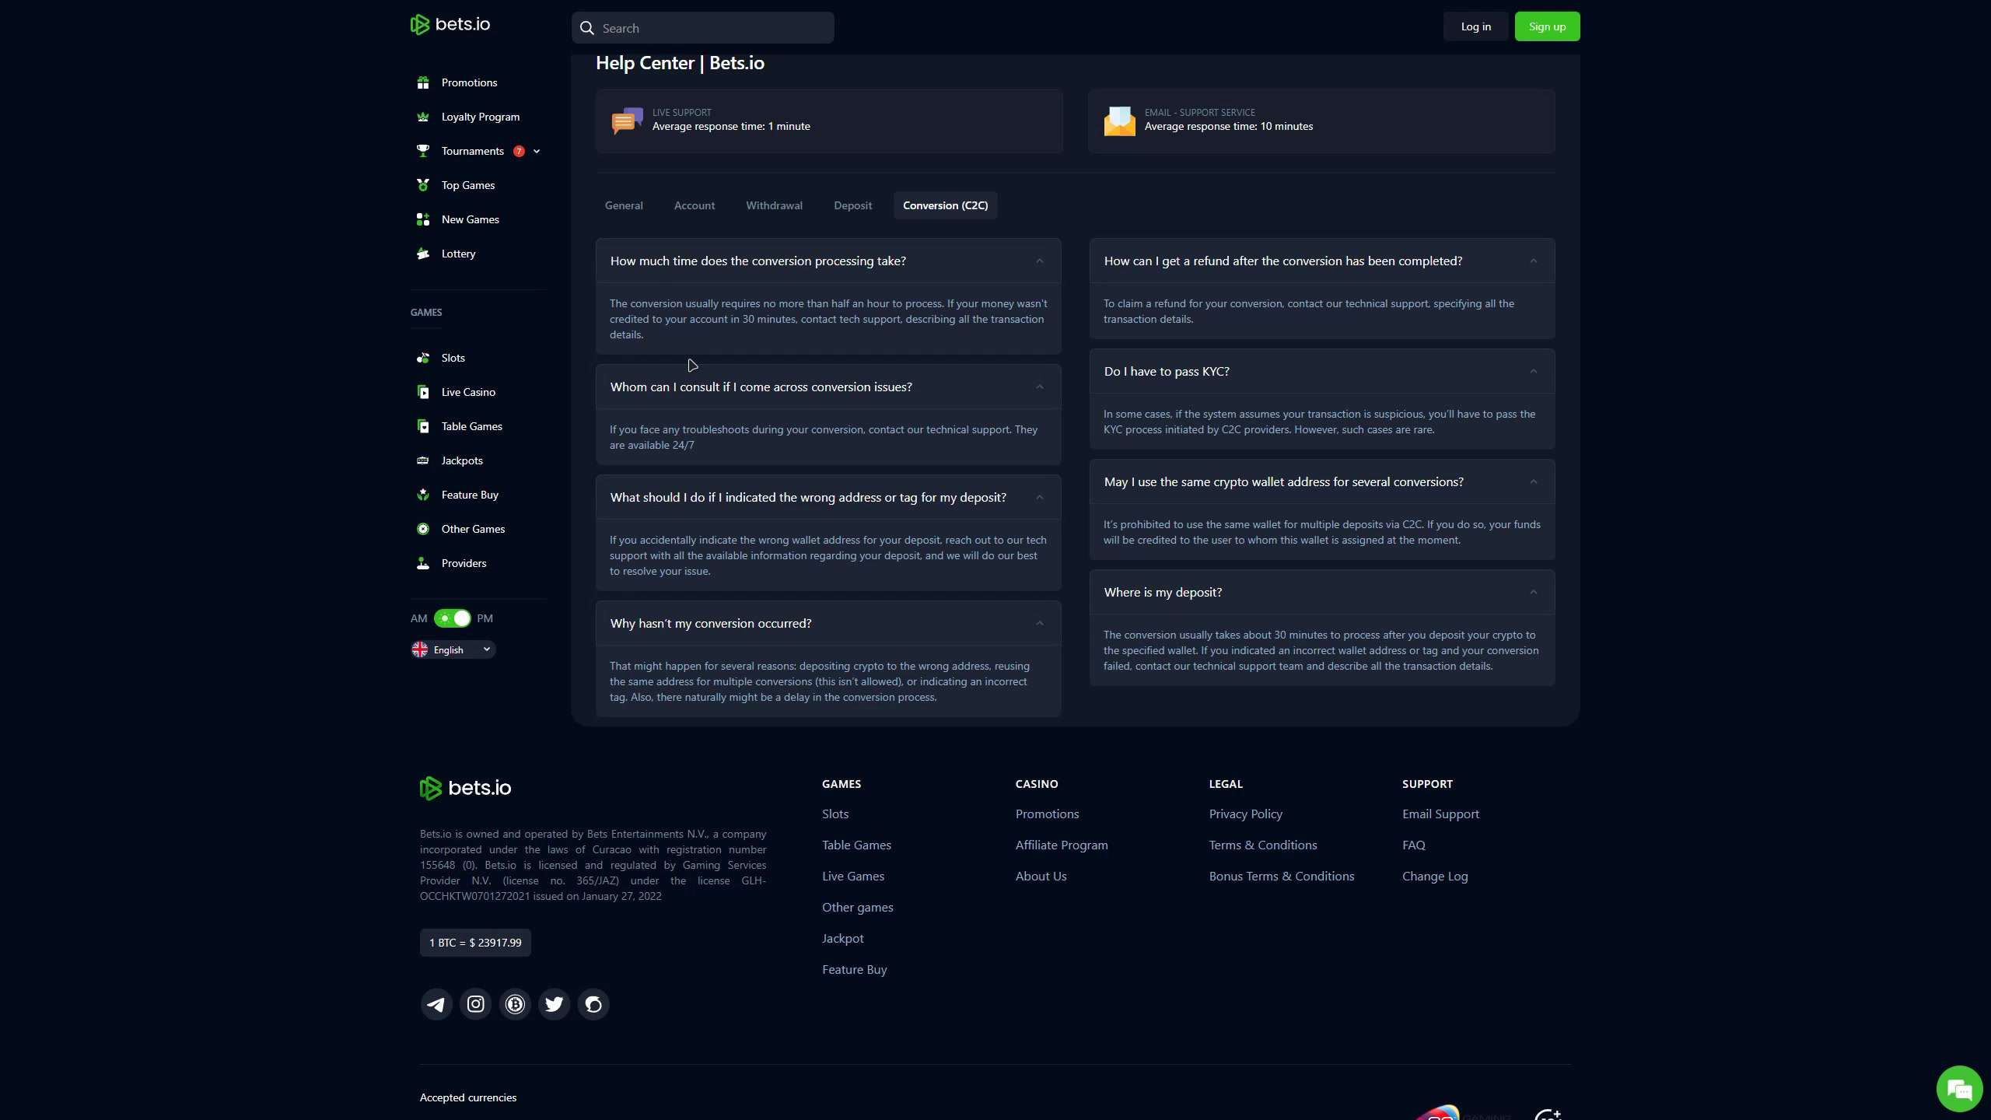This screenshot has height=1120, width=1991.
Task: Switch to the Withdrawal tab
Action: tap(775, 205)
